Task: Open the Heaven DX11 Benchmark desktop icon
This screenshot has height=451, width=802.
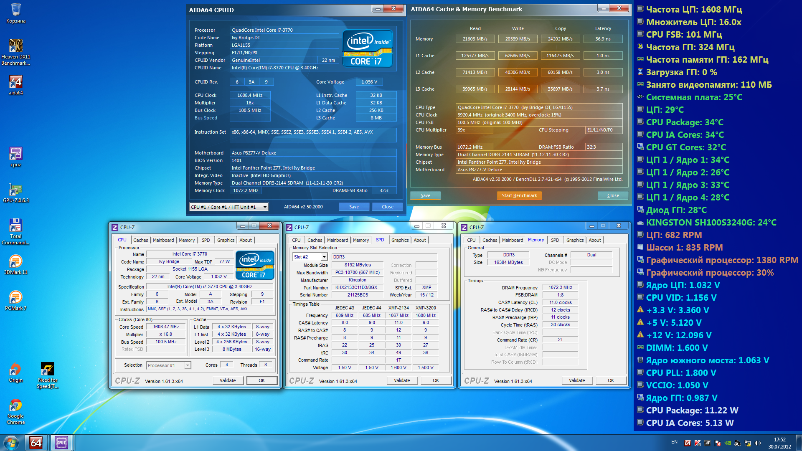Action: [x=16, y=46]
